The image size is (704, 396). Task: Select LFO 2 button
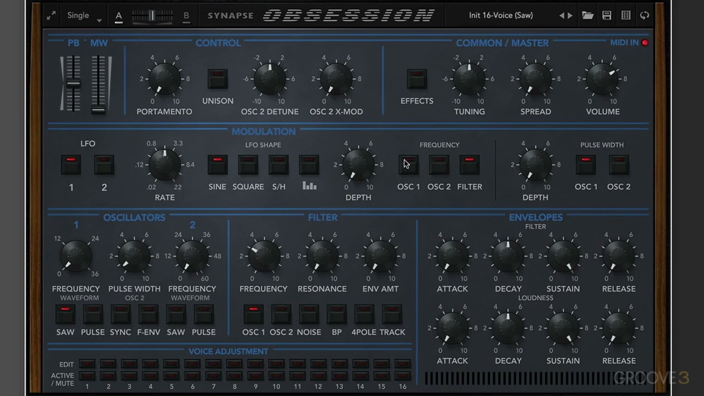tap(104, 164)
